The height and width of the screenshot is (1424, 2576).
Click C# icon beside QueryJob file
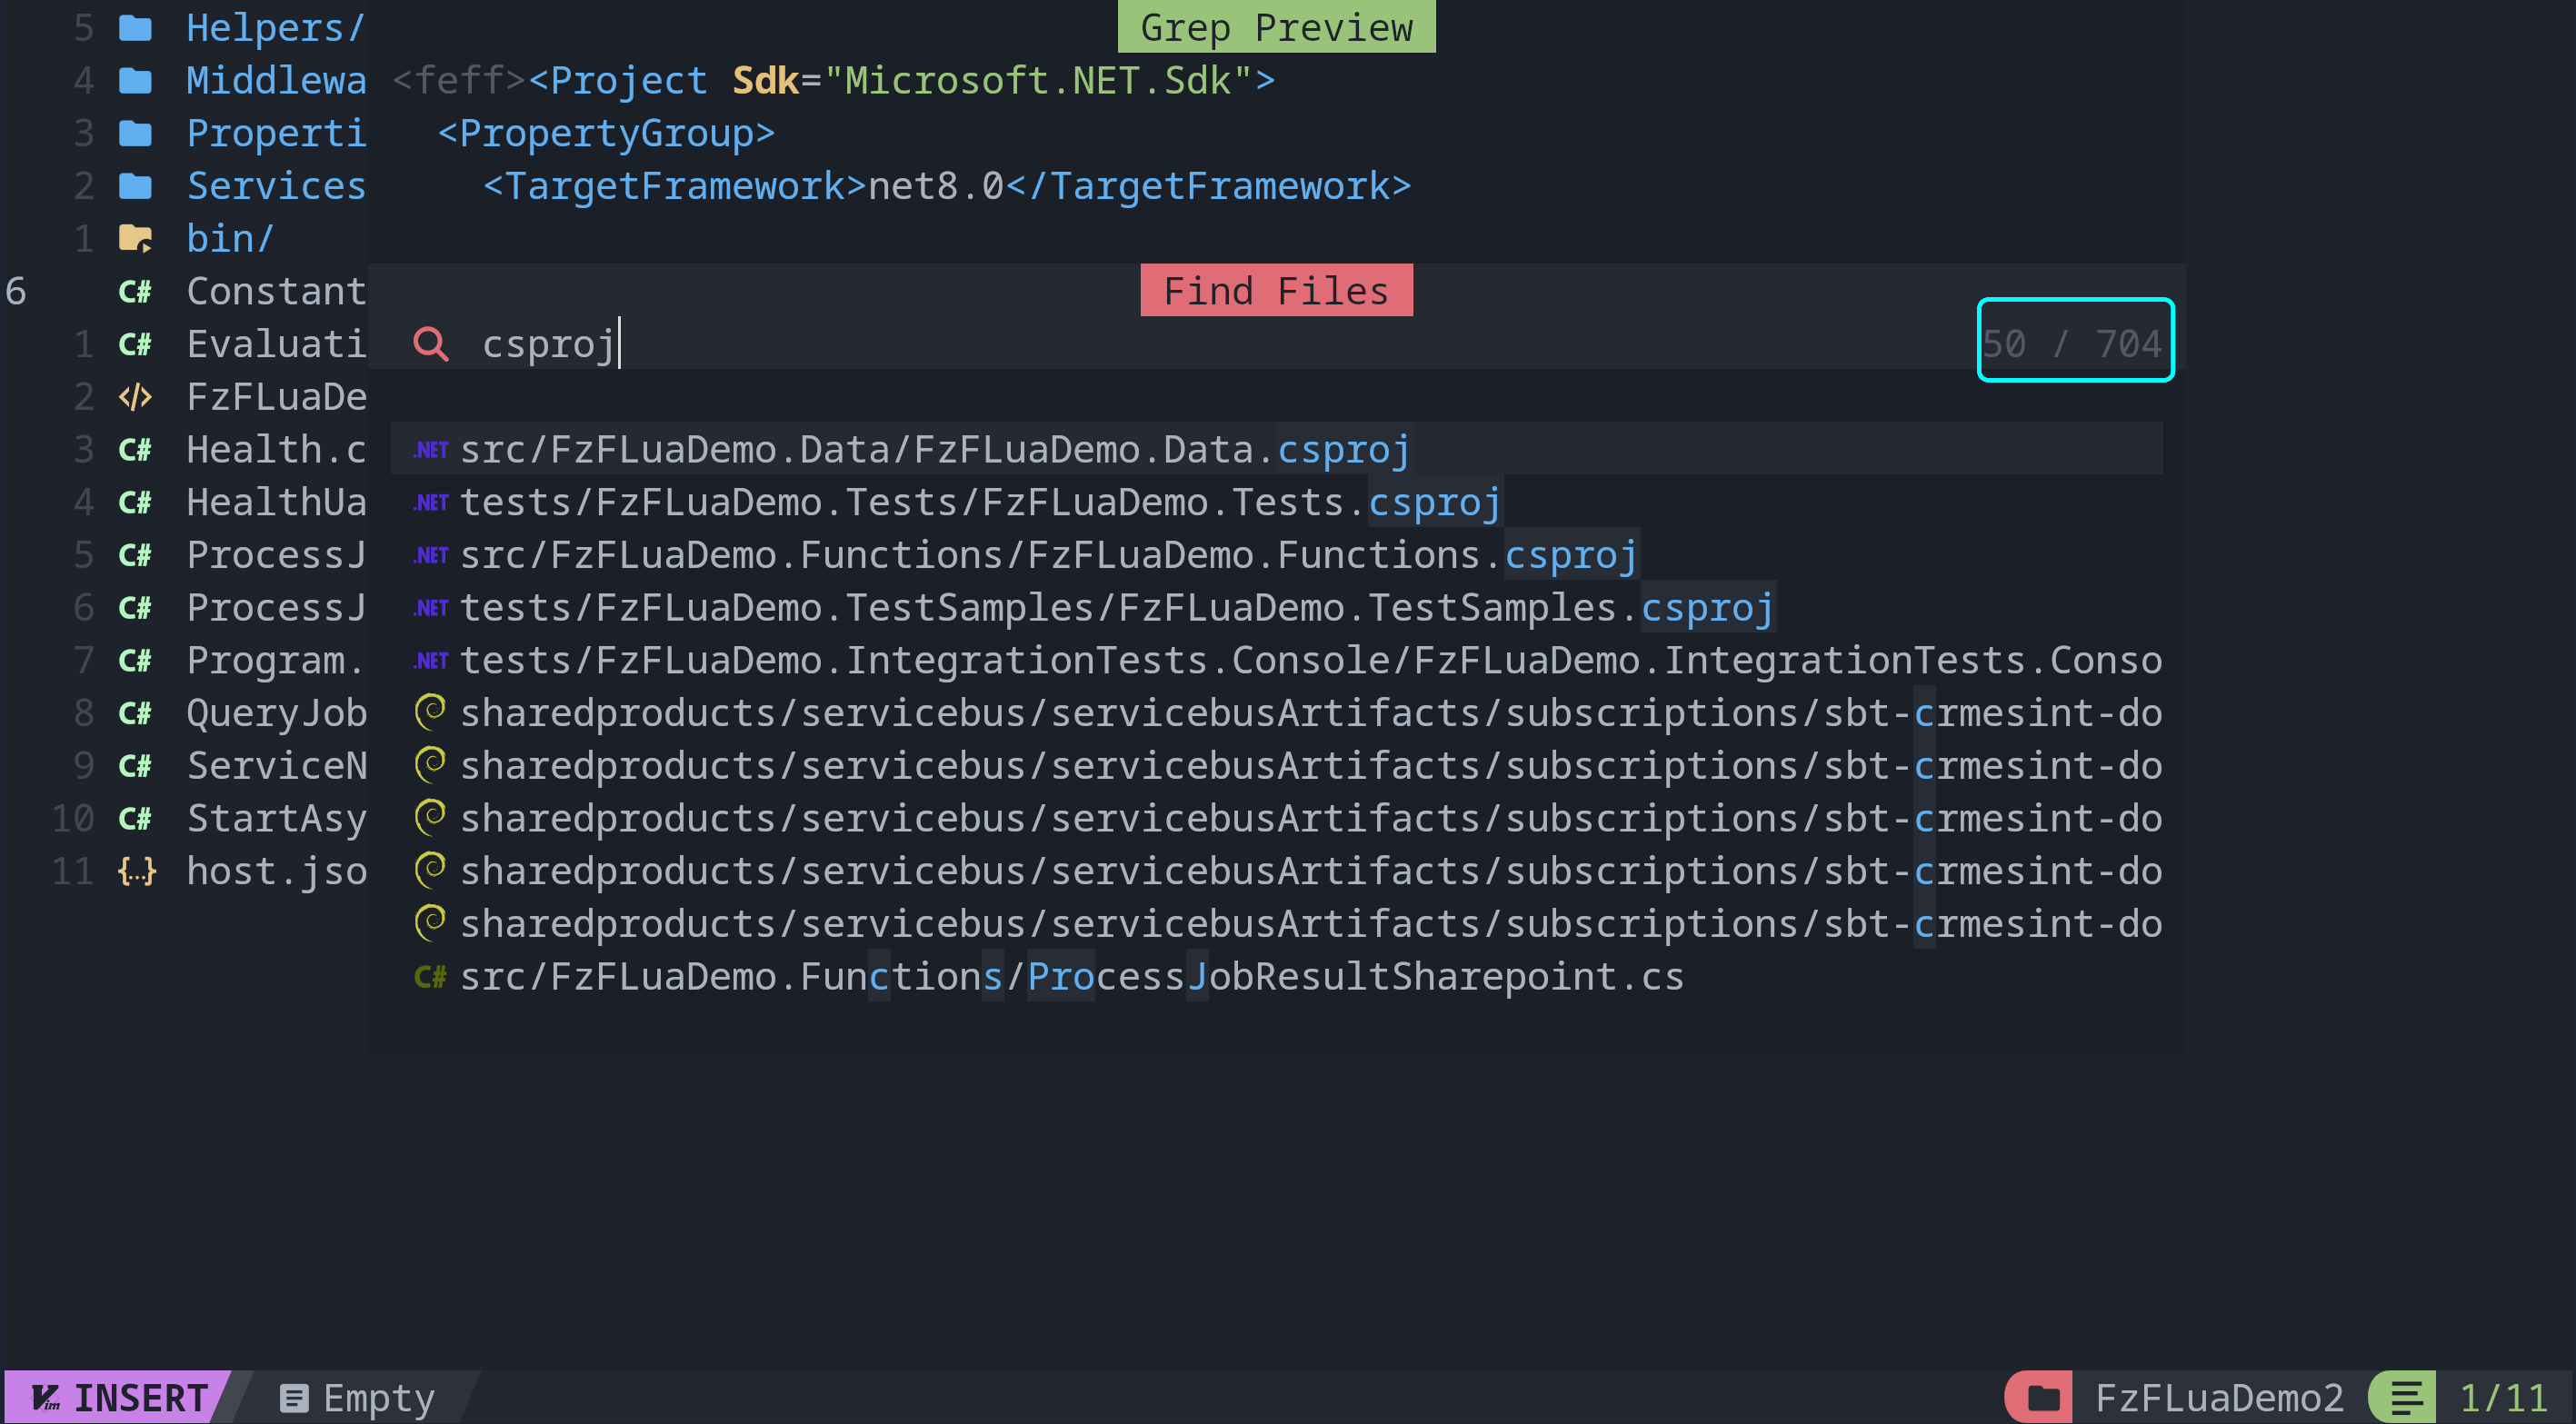coord(135,713)
